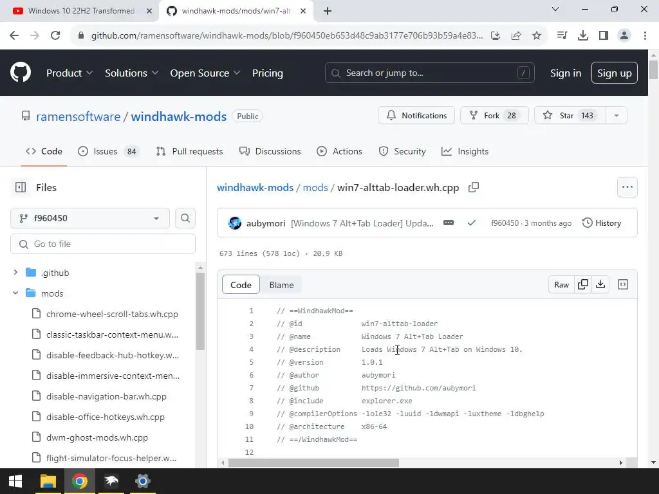This screenshot has width=659, height=494.
Task: Open symbols panel icon
Action: pos(623,285)
